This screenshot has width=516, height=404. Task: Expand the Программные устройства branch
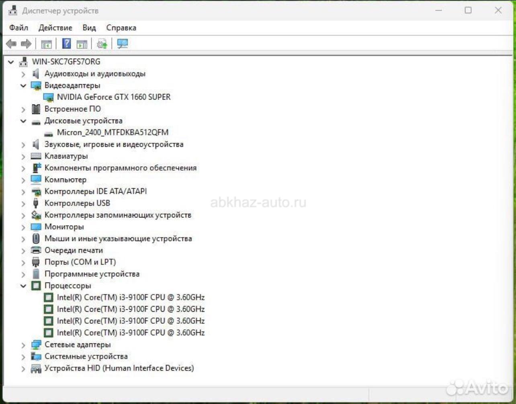coord(23,274)
